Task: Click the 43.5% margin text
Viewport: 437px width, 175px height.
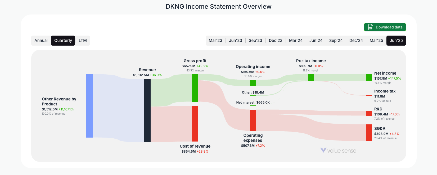Action: tap(195, 70)
